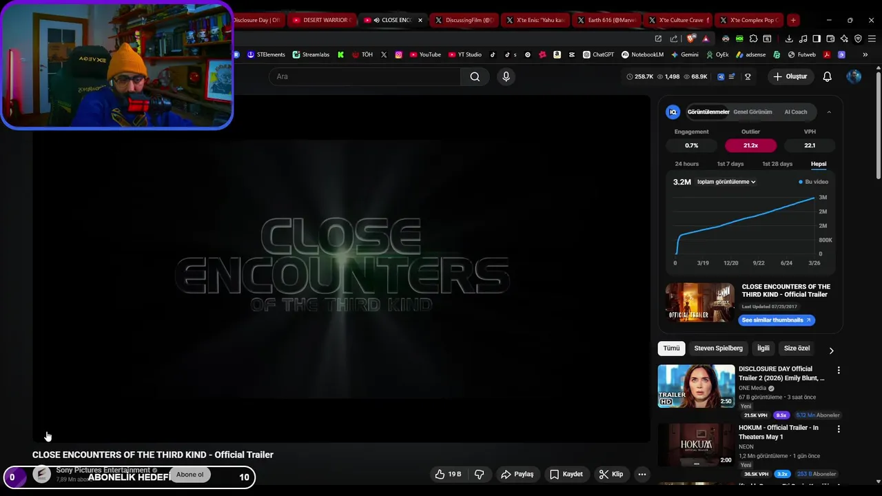The height and width of the screenshot is (496, 882).
Task: Click the share page icon in address bar
Action: [674, 39]
